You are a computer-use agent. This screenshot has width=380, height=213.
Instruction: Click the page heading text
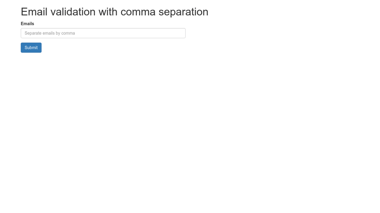(x=114, y=12)
